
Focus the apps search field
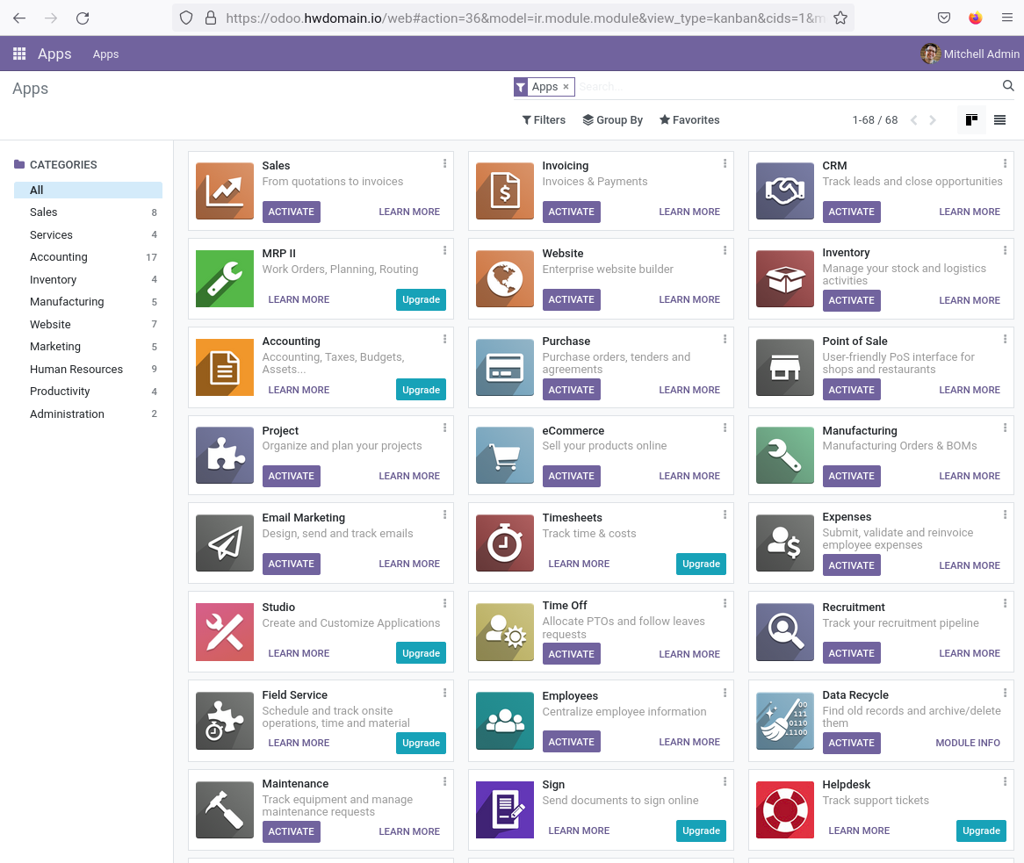coord(787,87)
